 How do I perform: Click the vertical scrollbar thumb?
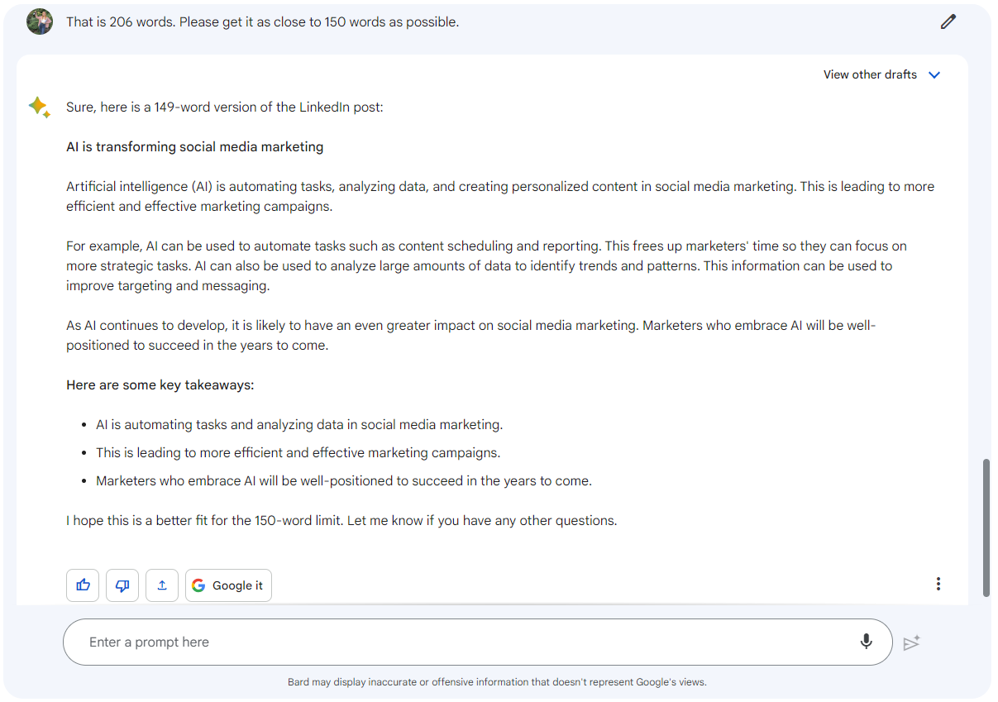pos(986,528)
